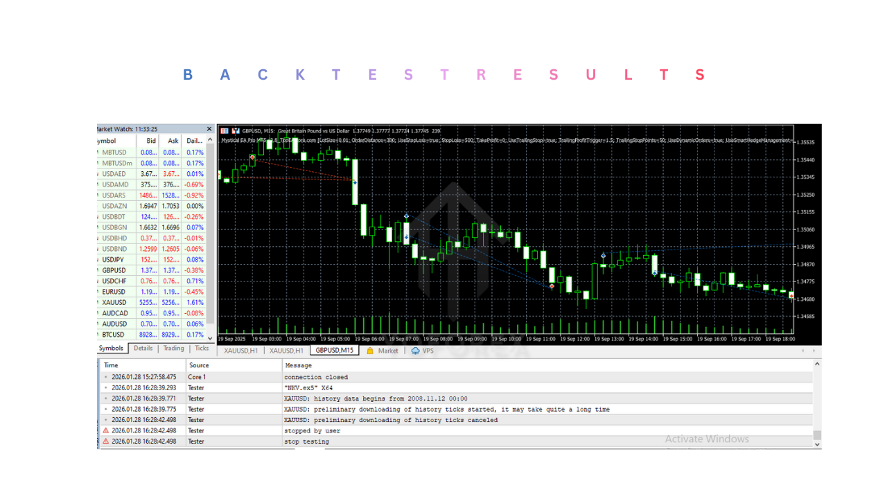Open the Ticks tab
This screenshot has width=887, height=499.
coord(201,348)
